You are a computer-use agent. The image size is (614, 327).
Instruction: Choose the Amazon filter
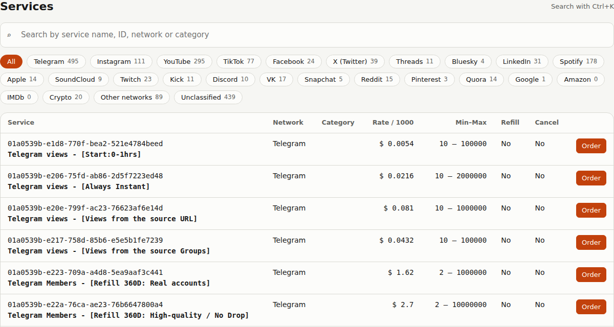pos(581,80)
